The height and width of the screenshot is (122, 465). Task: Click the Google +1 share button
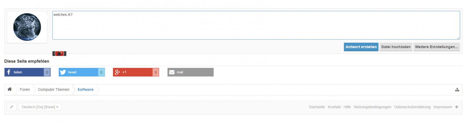point(136,72)
